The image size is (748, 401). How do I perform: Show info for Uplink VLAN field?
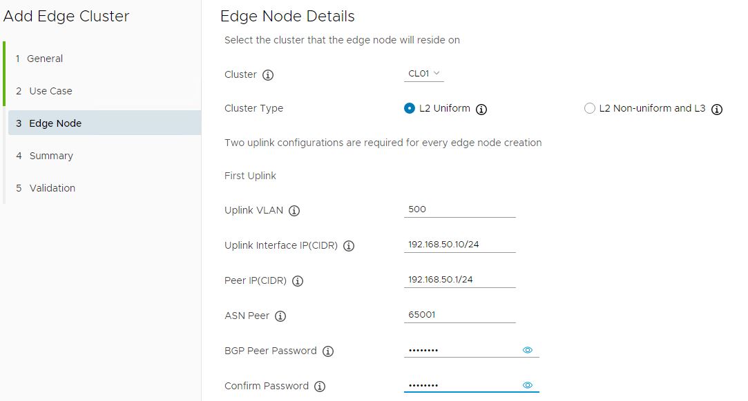coord(294,211)
